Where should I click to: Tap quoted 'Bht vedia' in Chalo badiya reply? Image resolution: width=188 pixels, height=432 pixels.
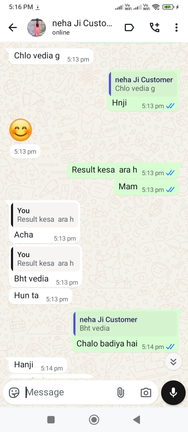(125, 324)
